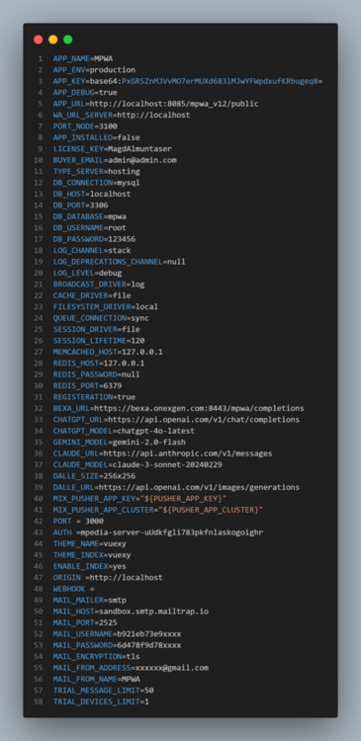Click the BROADCAST_DRIVER=log line

(99, 285)
